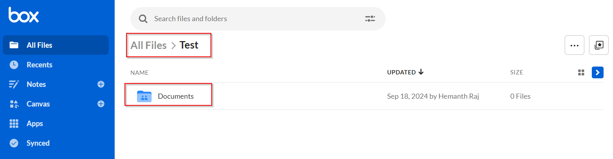Click the Box logo
Screen dimensions: 613x159
click(x=24, y=14)
